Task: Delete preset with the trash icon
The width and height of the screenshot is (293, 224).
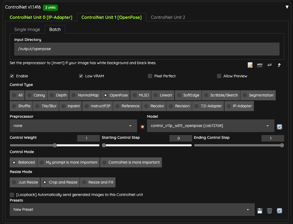Action: tap(270, 211)
